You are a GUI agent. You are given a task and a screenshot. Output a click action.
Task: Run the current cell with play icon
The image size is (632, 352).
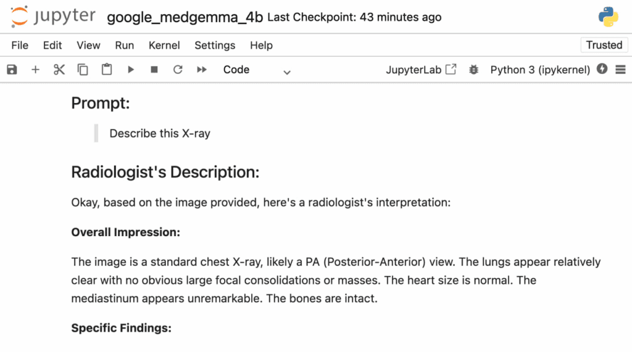[131, 70]
